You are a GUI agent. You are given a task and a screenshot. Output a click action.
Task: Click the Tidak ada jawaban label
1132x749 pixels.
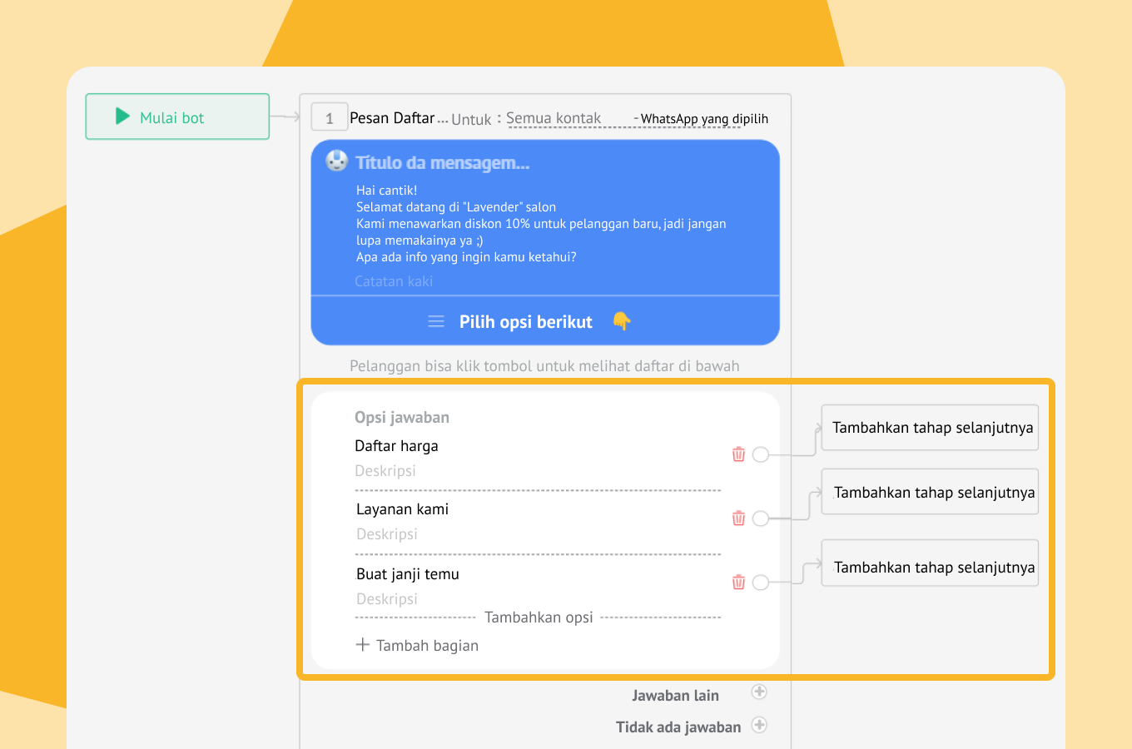(678, 727)
